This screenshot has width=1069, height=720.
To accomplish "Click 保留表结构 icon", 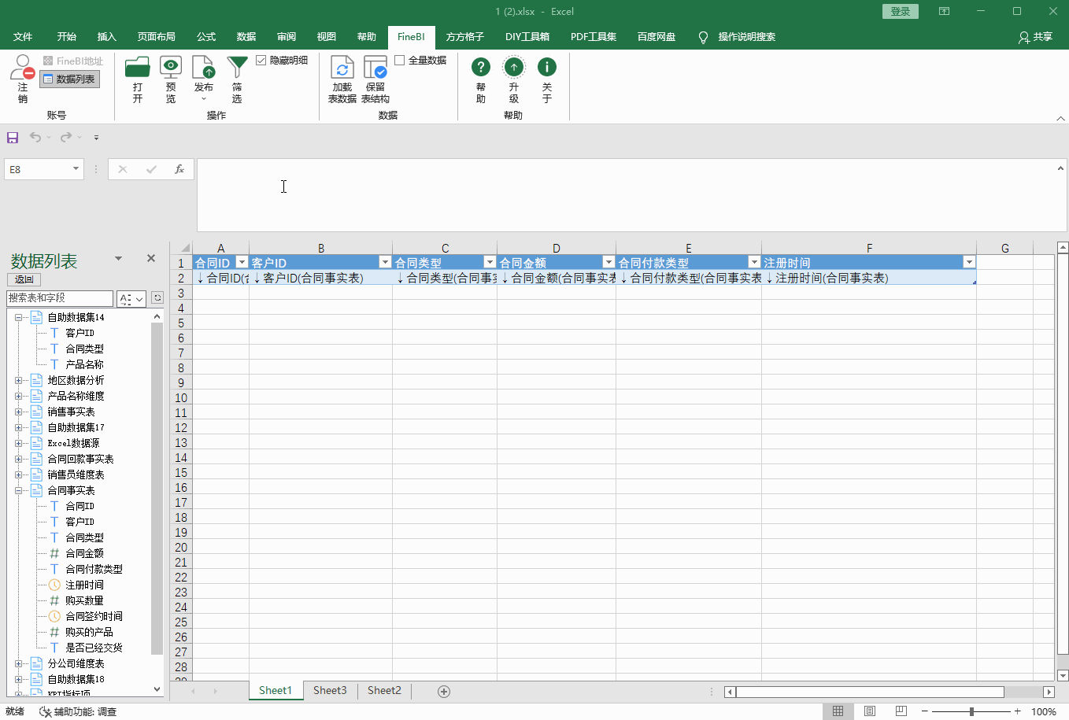I will click(375, 67).
